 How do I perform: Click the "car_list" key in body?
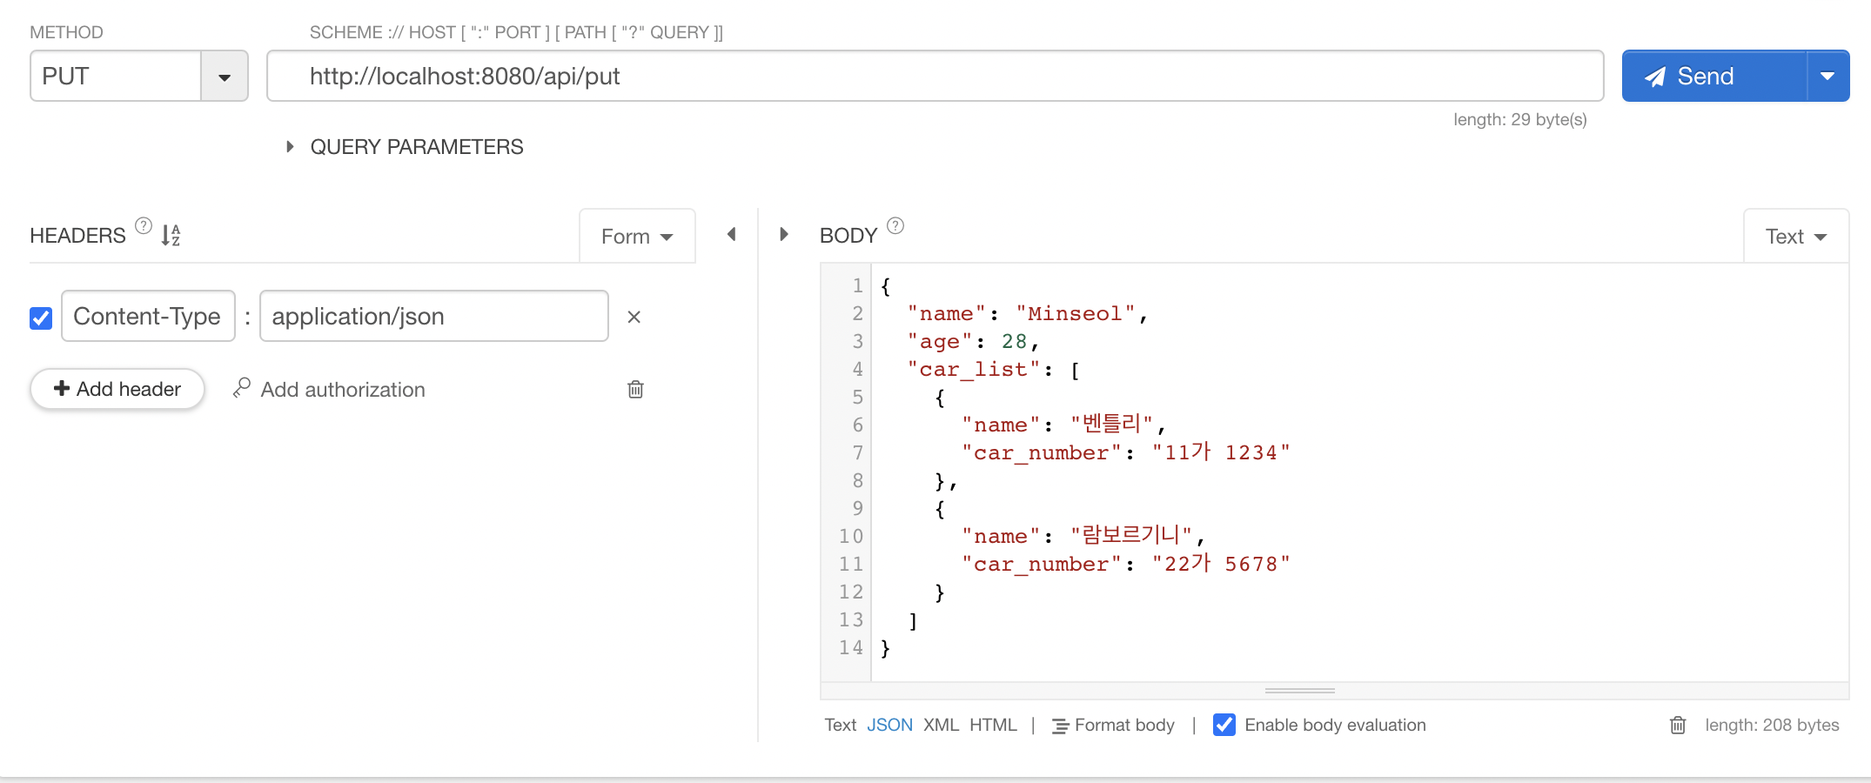[974, 369]
